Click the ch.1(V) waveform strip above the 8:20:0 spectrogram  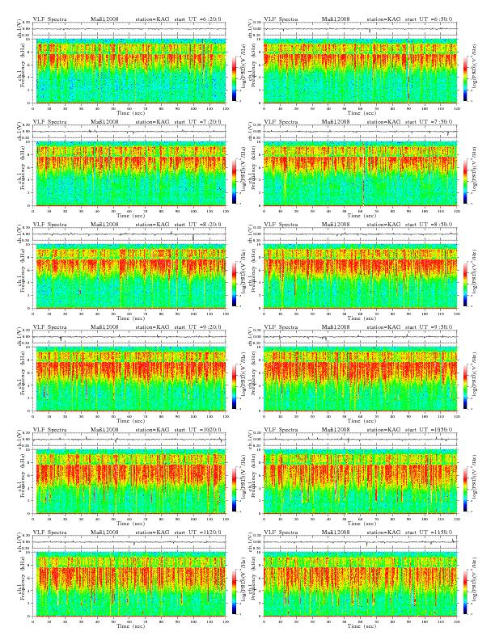[x=129, y=234]
